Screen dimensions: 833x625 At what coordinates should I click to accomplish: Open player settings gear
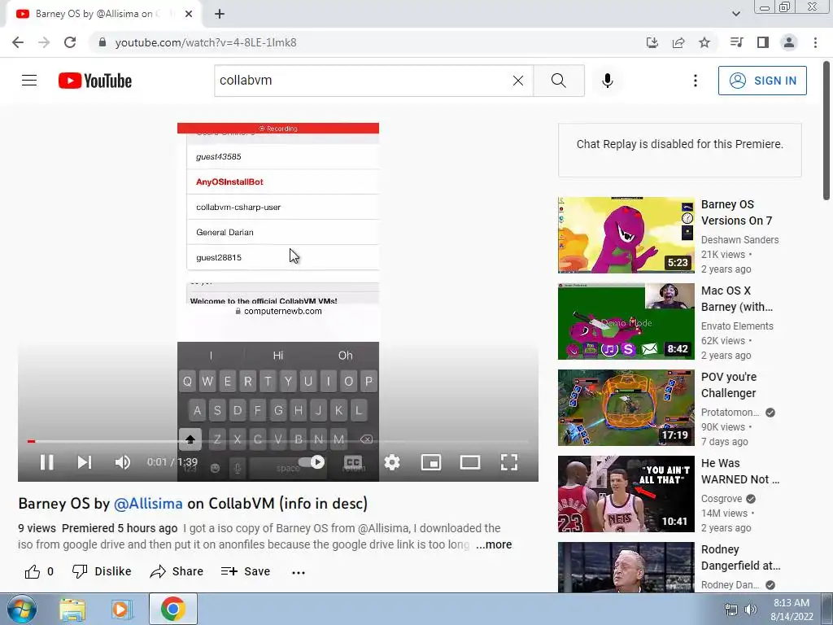point(392,462)
